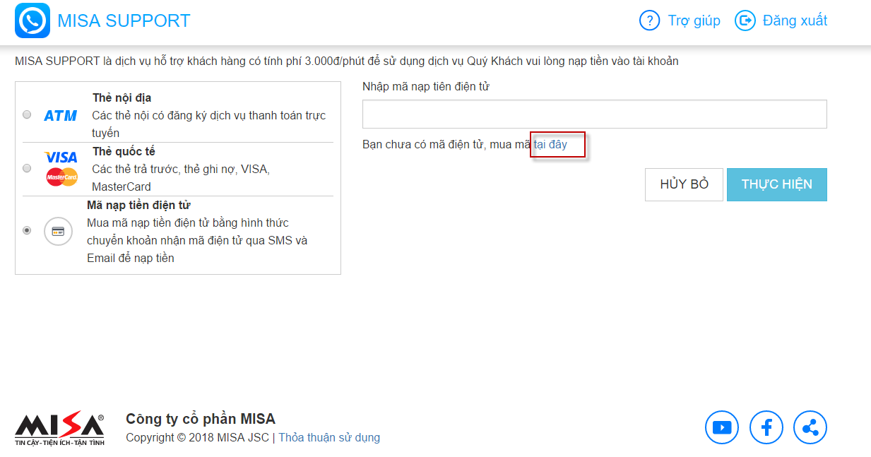
Task: Click the ATM card logo
Action: [61, 115]
